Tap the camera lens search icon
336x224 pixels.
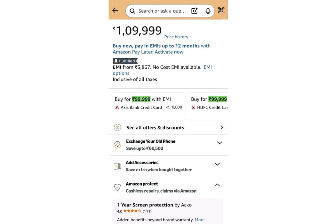click(194, 11)
